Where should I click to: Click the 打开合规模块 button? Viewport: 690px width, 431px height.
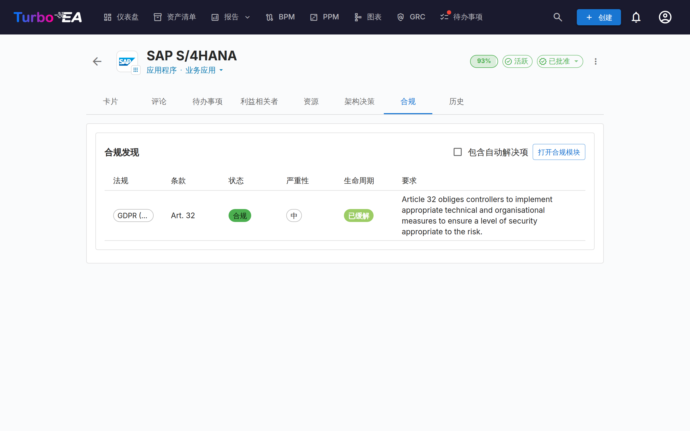(558, 152)
